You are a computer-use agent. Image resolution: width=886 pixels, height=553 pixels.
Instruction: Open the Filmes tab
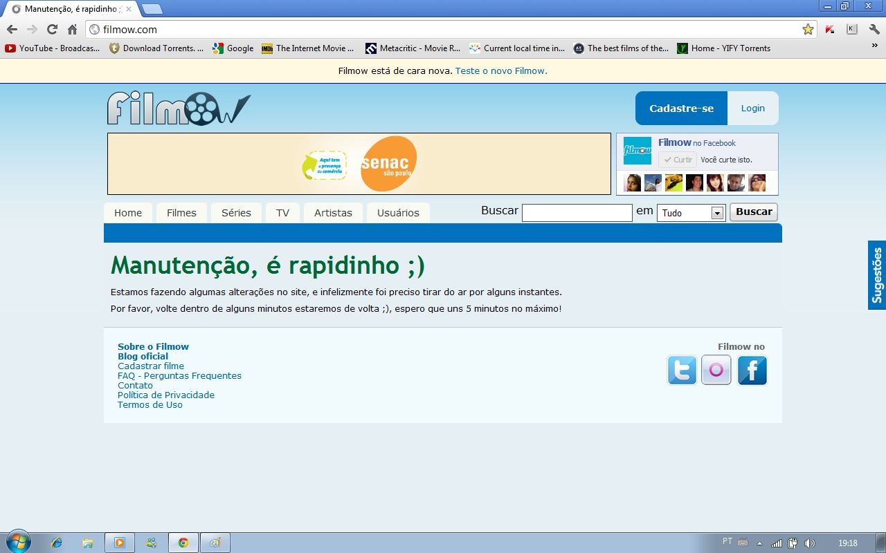pos(181,213)
